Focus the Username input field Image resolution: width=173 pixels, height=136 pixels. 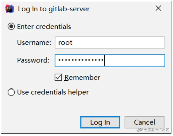click(110, 42)
